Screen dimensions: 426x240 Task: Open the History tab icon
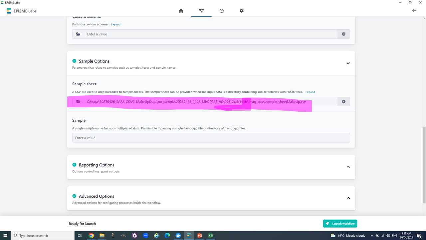point(222,11)
